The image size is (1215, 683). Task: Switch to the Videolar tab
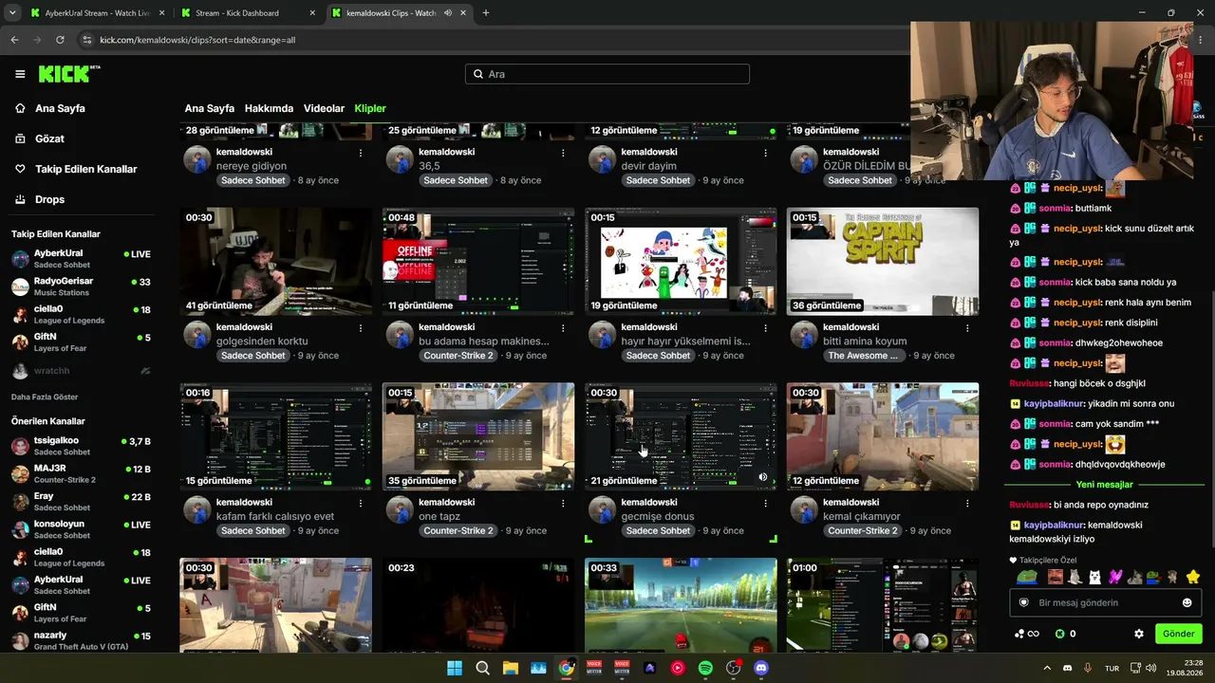point(324,108)
